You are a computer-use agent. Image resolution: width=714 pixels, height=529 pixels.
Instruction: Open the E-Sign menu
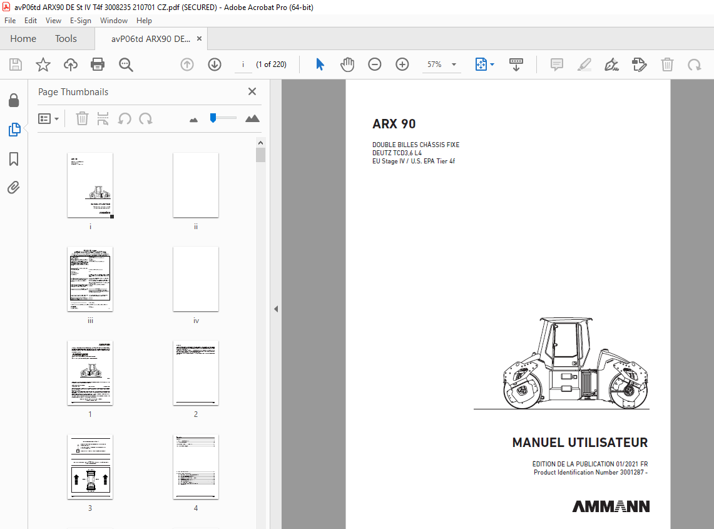click(x=81, y=21)
